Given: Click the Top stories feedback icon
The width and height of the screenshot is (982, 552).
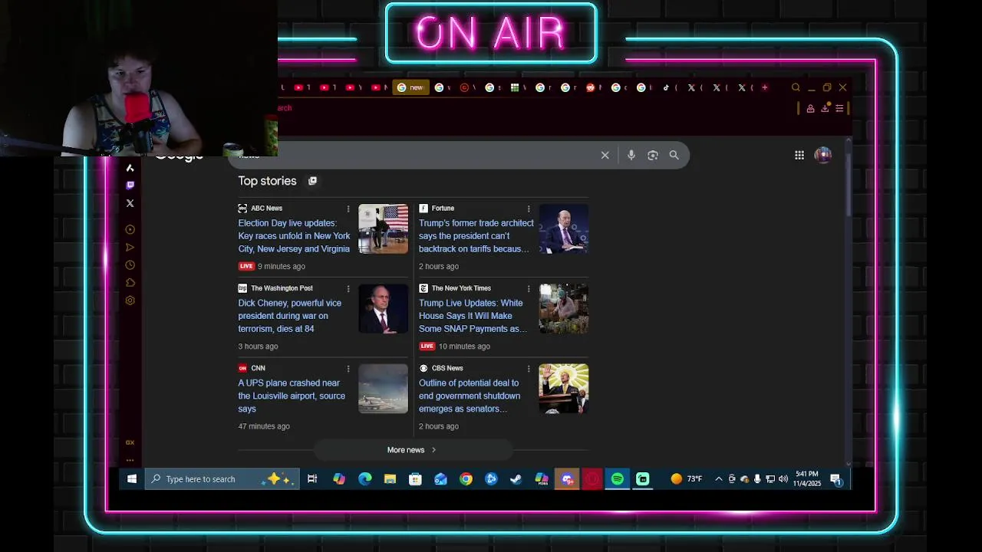Looking at the screenshot, I should coord(312,181).
